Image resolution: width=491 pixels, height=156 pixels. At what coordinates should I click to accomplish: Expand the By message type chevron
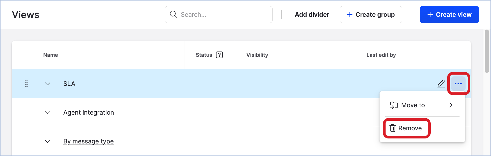click(47, 142)
